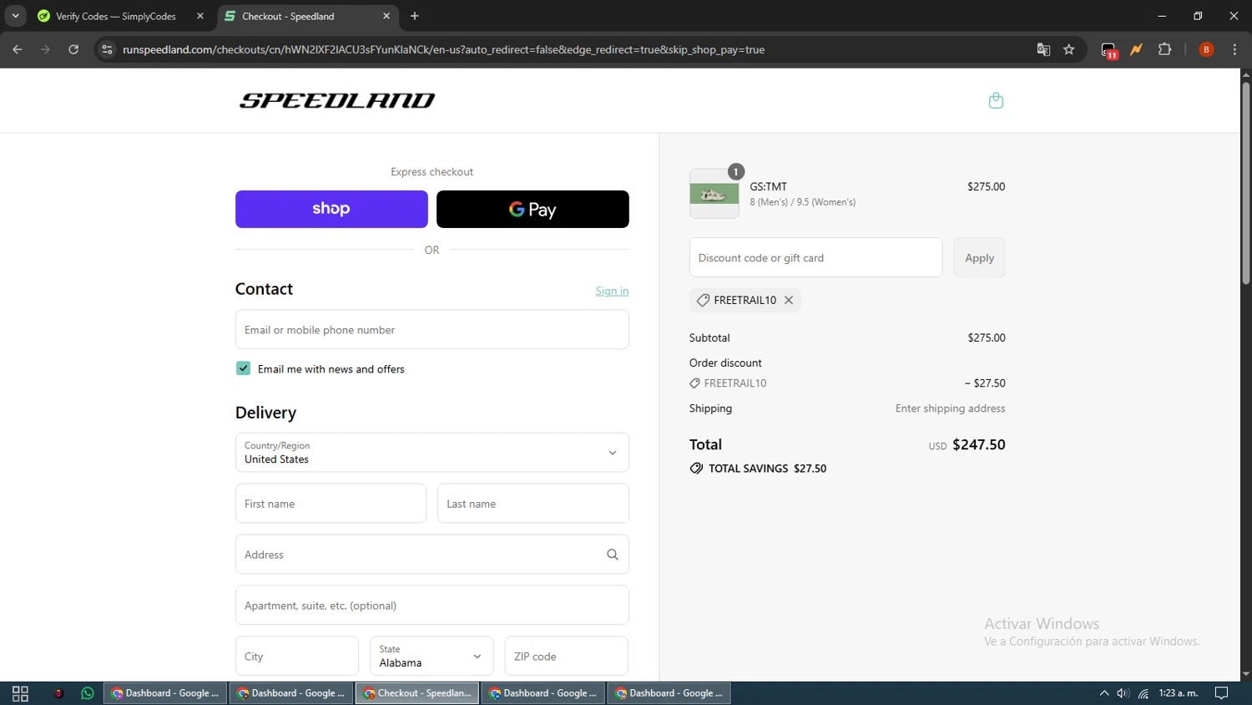The height and width of the screenshot is (705, 1252).
Task: Go back to previous page
Action: [x=18, y=49]
